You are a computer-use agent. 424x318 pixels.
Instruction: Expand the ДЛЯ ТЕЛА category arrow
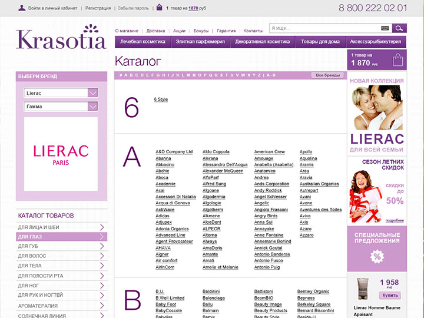pyautogui.click(x=102, y=266)
